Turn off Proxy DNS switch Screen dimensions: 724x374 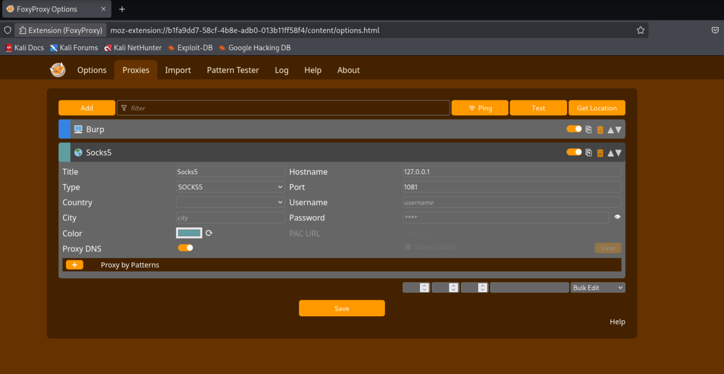coord(185,248)
